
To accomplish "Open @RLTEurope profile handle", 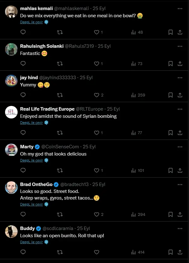I will (89, 109).
